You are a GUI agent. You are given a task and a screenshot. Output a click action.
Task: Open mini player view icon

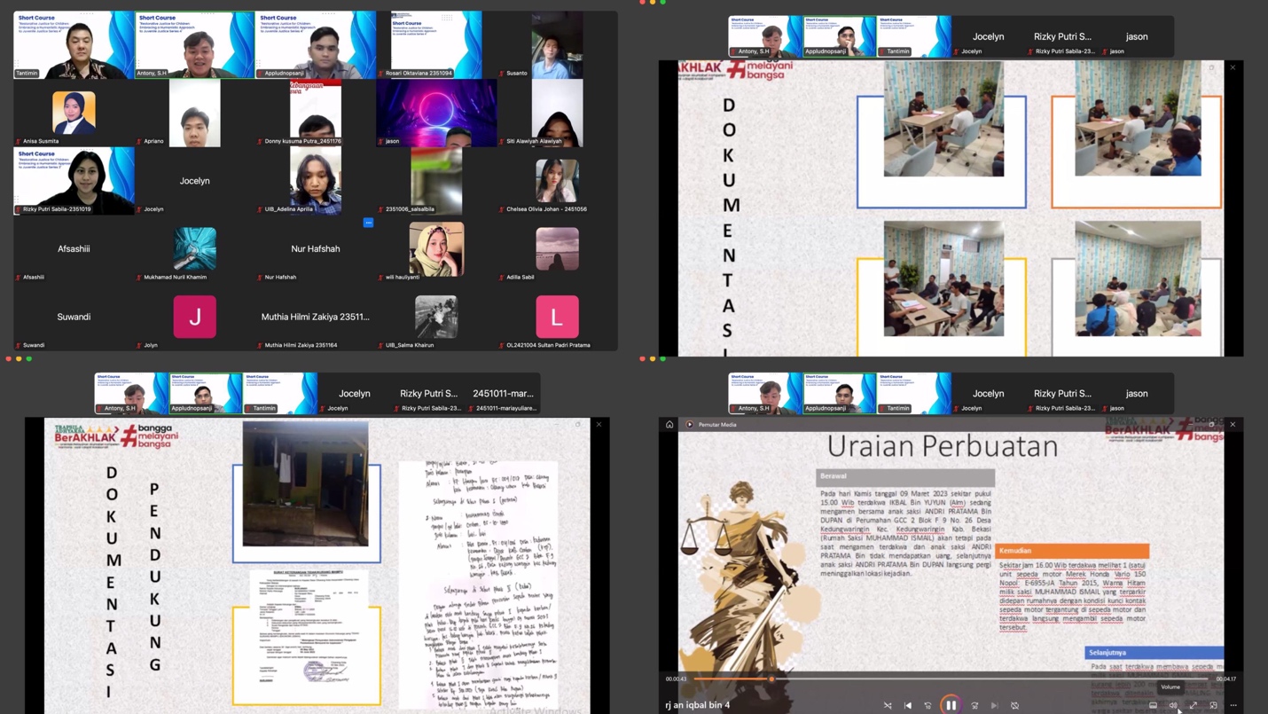[1214, 705]
